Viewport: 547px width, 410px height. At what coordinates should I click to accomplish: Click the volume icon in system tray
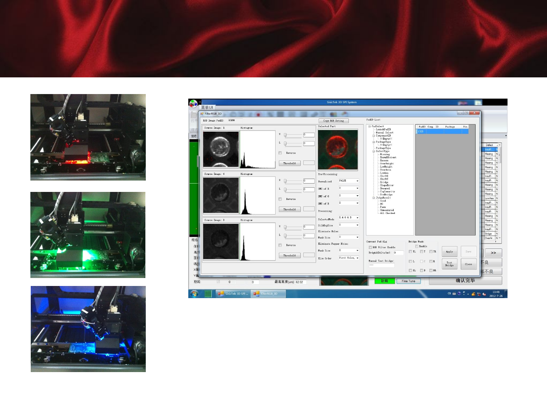coord(484,294)
